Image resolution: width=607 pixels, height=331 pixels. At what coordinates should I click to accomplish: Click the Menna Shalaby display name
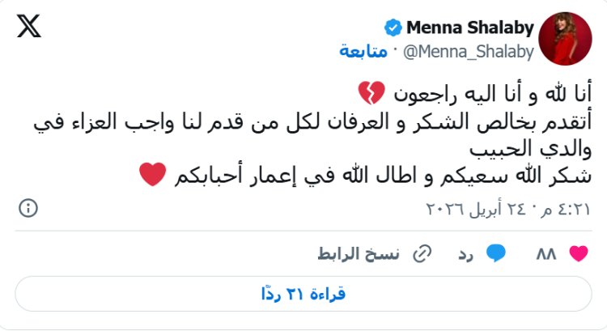[469, 28]
